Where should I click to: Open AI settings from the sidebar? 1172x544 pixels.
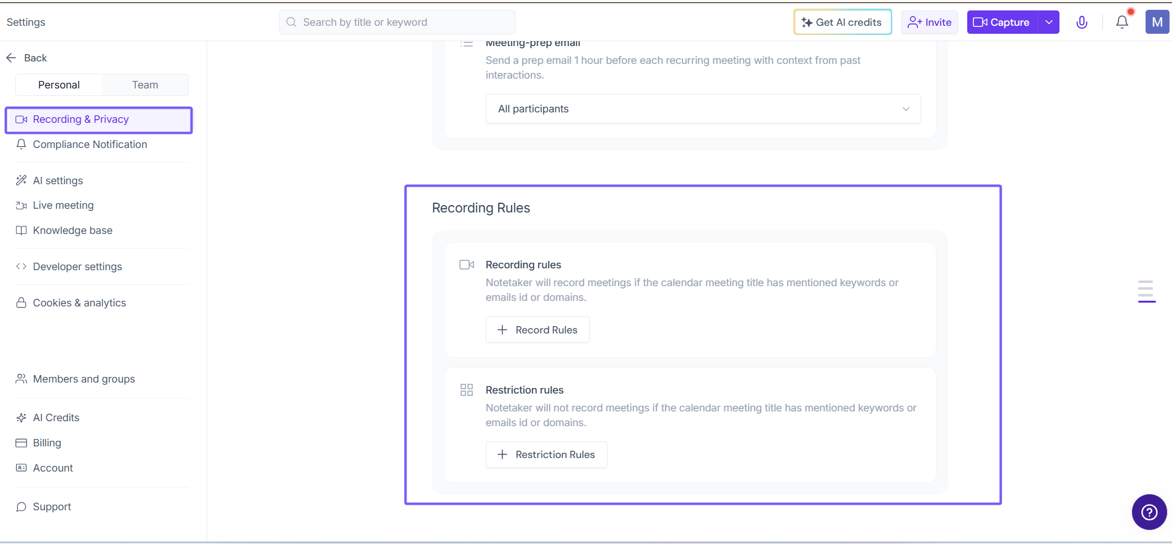pyautogui.click(x=58, y=181)
